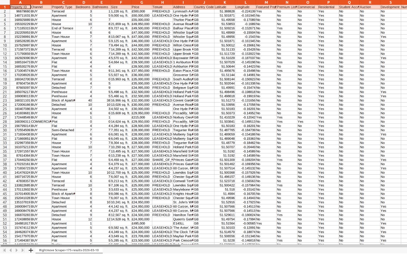
Task: Click the 'Property Type' header cell
Action: (63, 7)
